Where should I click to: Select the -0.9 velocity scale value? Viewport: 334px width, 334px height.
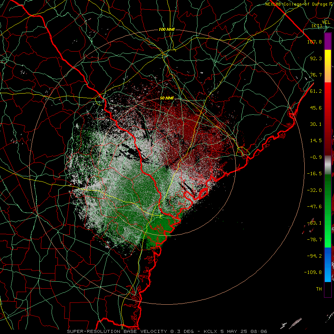pyautogui.click(x=316, y=157)
